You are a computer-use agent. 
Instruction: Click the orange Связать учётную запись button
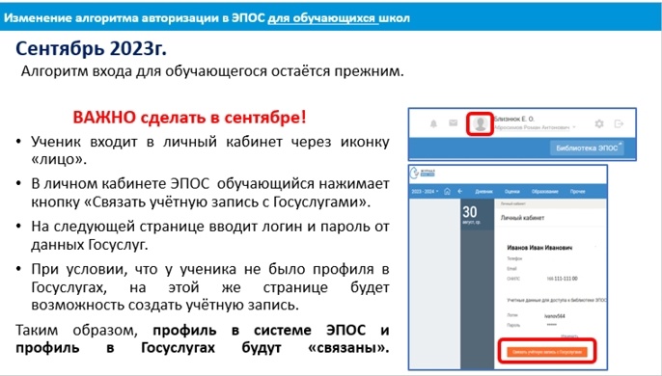coord(547,352)
